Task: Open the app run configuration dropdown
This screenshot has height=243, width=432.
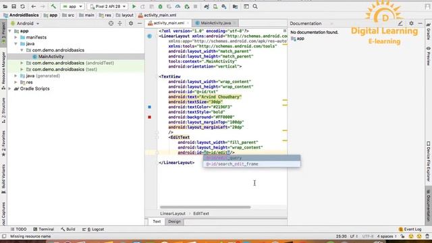Action: pyautogui.click(x=72, y=6)
